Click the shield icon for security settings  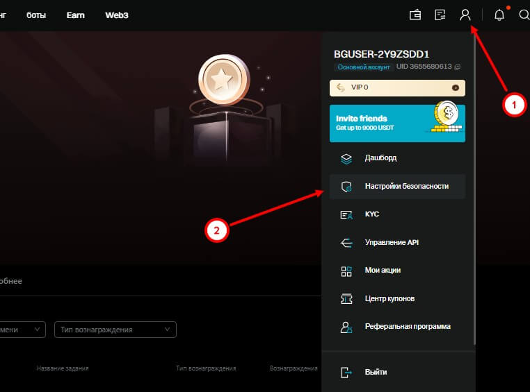click(x=346, y=187)
